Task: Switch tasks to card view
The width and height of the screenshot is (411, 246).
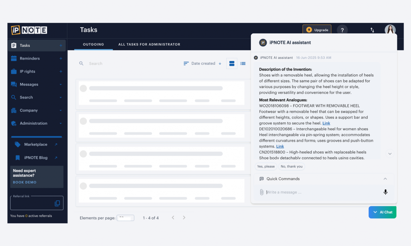Action: [232, 63]
